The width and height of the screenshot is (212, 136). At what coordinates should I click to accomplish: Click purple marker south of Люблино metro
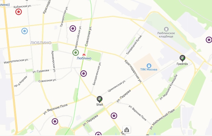tap(84, 74)
